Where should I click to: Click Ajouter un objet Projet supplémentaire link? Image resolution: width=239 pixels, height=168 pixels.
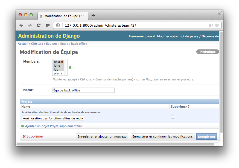[x=54, y=126]
